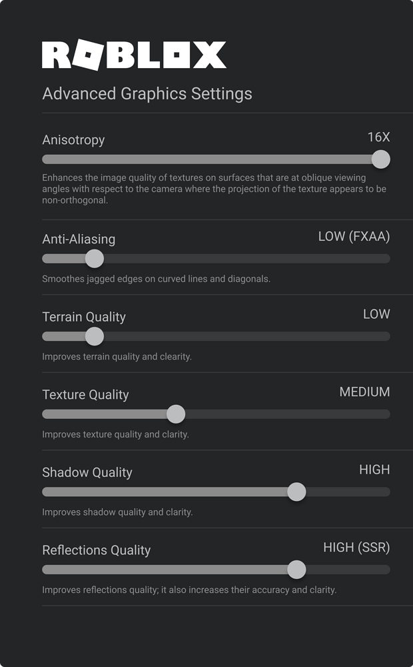Select the Shadow Quality label
Image resolution: width=413 pixels, height=667 pixels.
pyautogui.click(x=87, y=472)
